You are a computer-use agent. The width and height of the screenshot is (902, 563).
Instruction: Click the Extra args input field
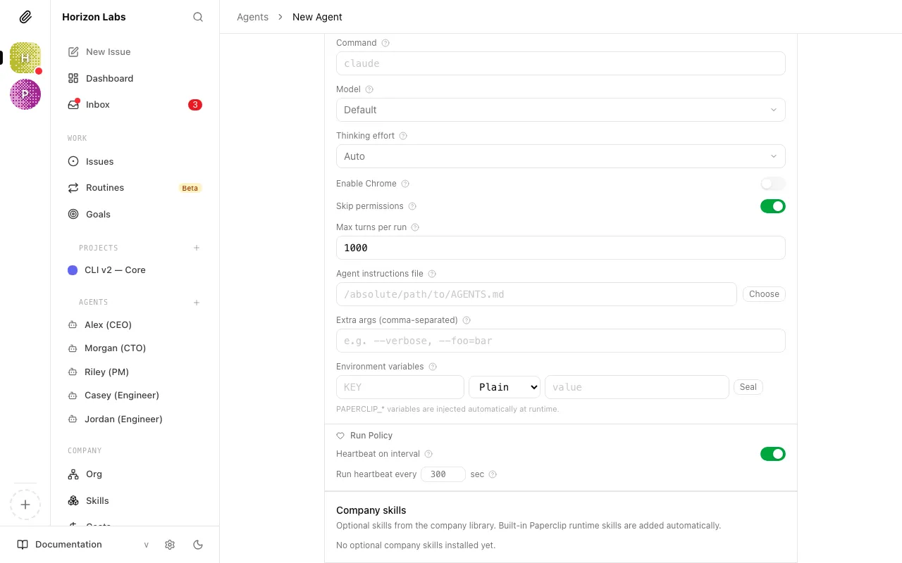(x=561, y=341)
